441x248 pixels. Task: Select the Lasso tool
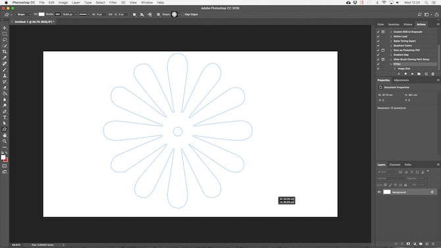[x=5, y=39]
